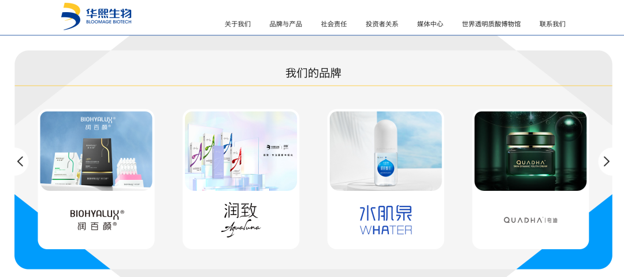Advance carousel with right arrow
Viewport: 624px width, 277px height.
pyautogui.click(x=606, y=161)
